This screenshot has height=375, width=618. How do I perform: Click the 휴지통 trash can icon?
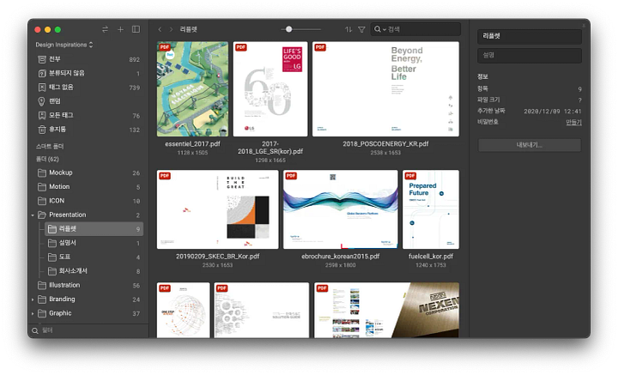point(41,130)
